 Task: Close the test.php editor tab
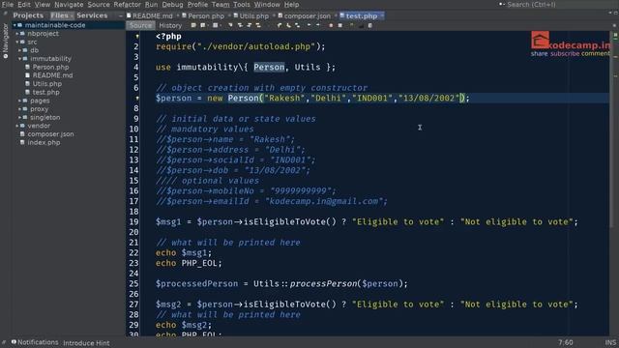(382, 15)
